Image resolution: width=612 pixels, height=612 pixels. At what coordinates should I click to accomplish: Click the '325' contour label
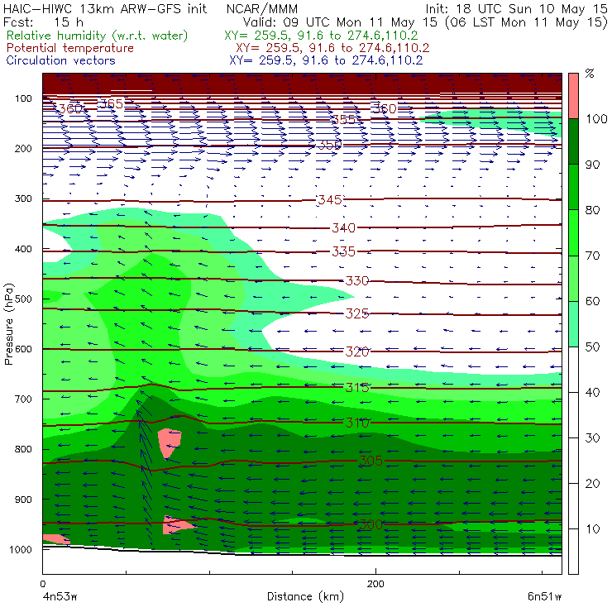357,313
